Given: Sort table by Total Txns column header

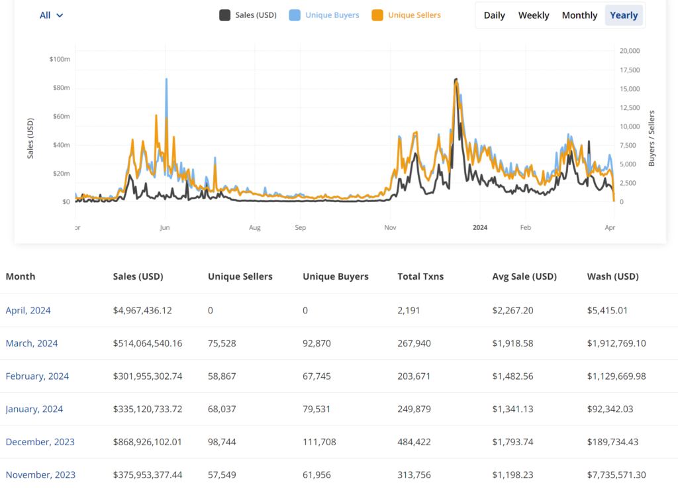Looking at the screenshot, I should pyautogui.click(x=420, y=276).
